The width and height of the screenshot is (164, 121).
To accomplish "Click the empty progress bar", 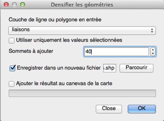I will point(82,93).
